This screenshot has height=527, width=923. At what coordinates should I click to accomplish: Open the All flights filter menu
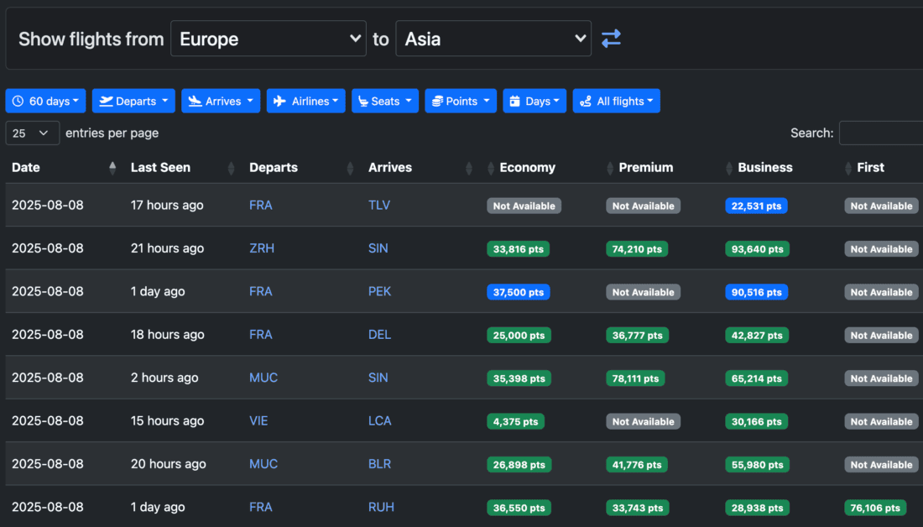coord(617,101)
